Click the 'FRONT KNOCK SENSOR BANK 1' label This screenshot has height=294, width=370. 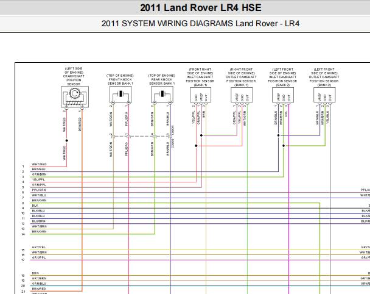click(x=120, y=82)
